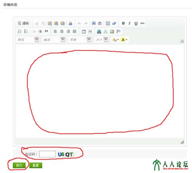Toggle italic text formatting
Image resolution: width=192 pixels, height=173 pixels.
130,23
